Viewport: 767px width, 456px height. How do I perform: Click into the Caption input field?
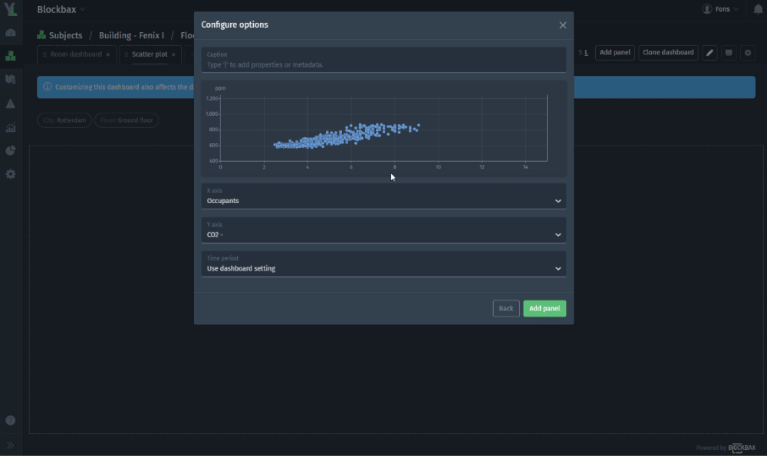click(x=383, y=64)
